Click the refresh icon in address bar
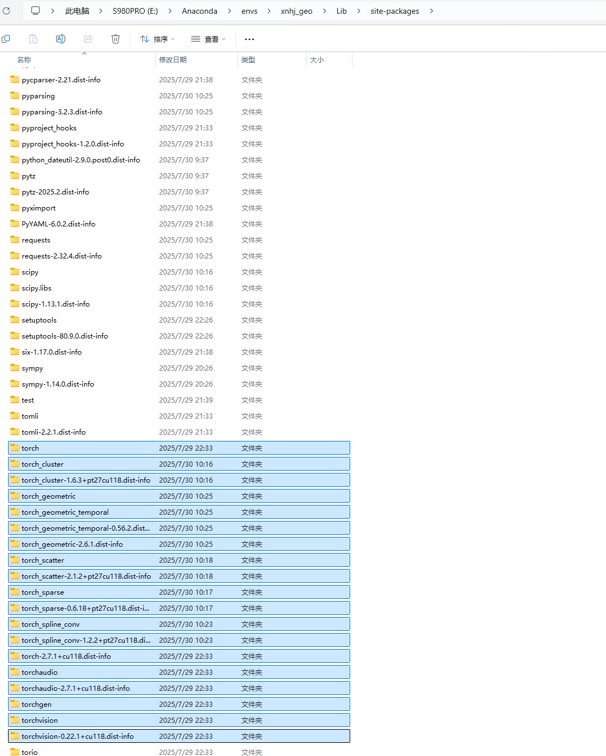 (x=6, y=11)
